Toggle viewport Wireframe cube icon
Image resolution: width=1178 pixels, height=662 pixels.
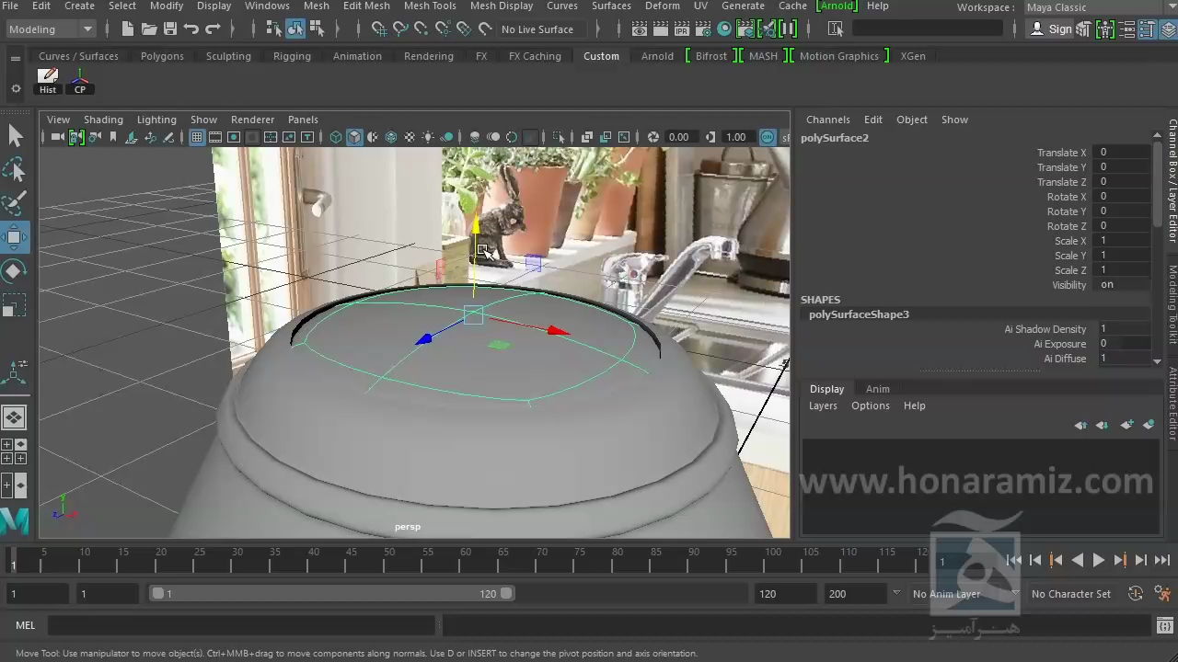tap(336, 137)
